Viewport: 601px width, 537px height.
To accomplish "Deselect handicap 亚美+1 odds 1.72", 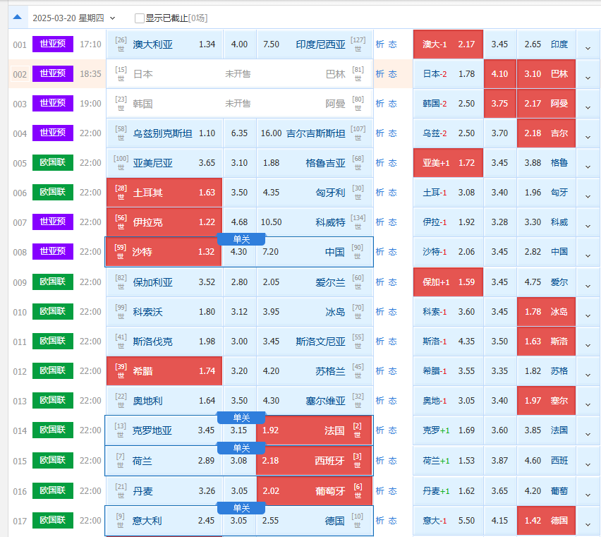I will [x=448, y=163].
